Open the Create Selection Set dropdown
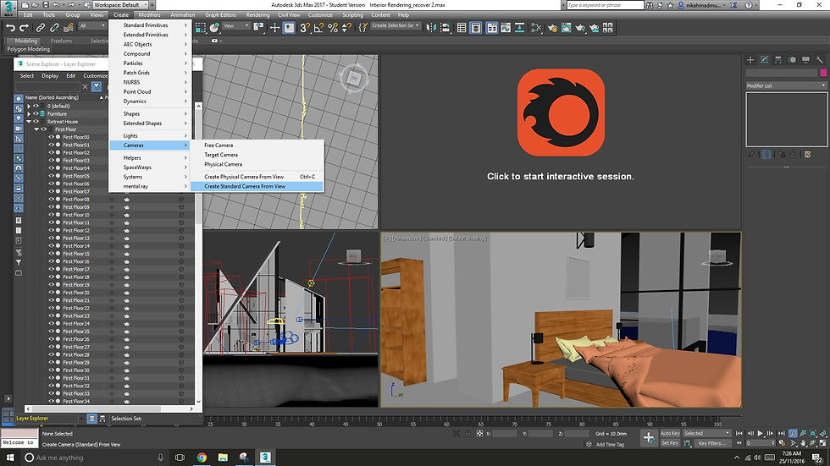Screen dimensions: 830x466 tap(395, 25)
